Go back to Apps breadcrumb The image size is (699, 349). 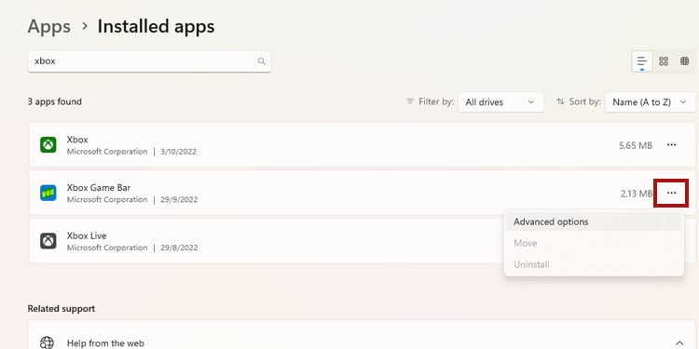(x=49, y=26)
